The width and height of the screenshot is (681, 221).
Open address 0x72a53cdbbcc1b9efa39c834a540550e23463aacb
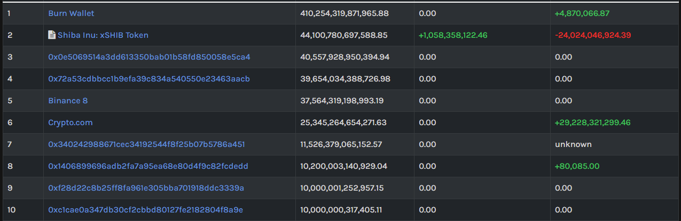pos(149,79)
